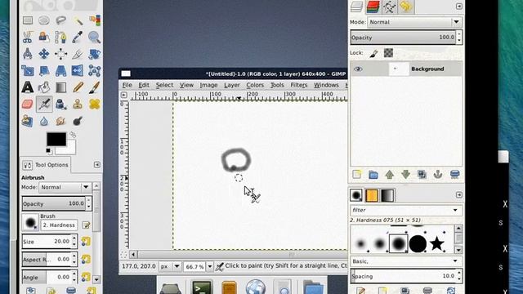Select the Paintbrush tool

click(x=95, y=87)
